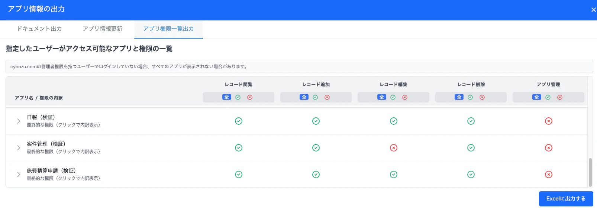The width and height of the screenshot is (597, 212).
Task: Click the permissions table vertical scrollbar
Action: pos(590,172)
